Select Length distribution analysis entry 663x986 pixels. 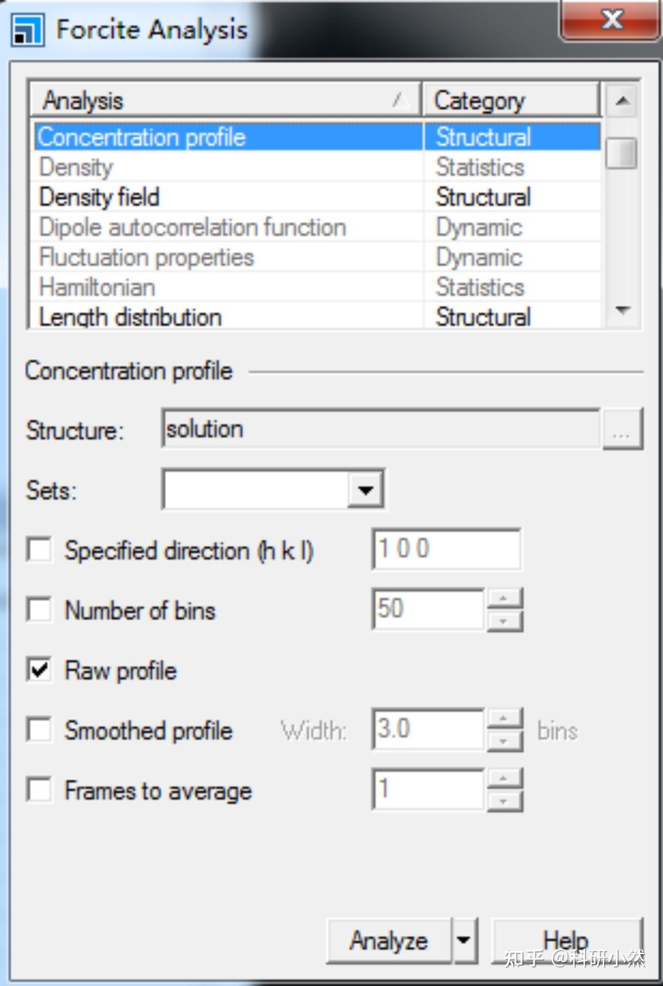(130, 317)
